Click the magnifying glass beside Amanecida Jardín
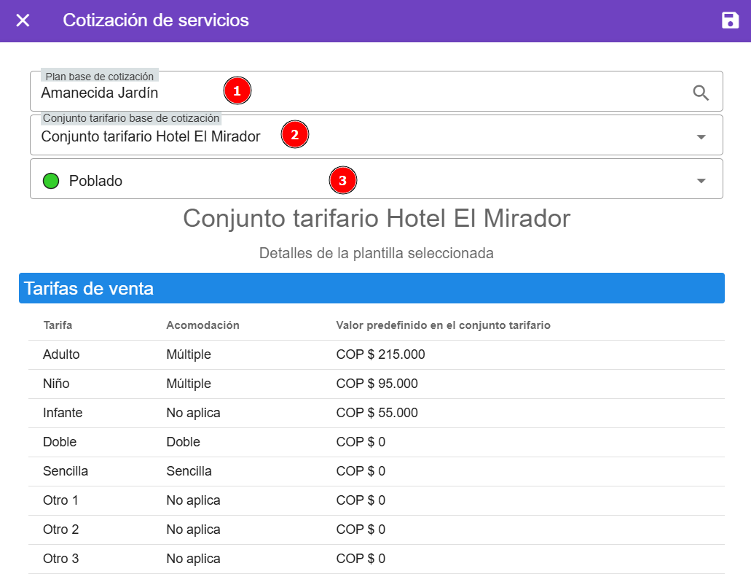The width and height of the screenshot is (751, 574). coord(701,93)
